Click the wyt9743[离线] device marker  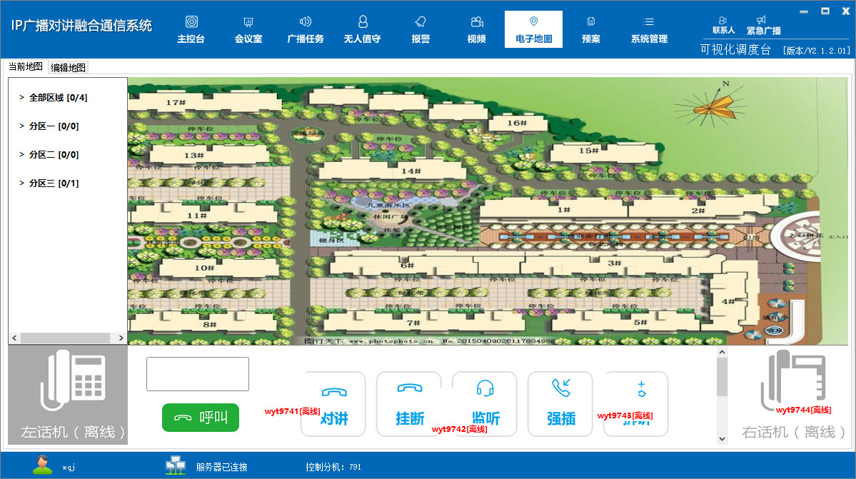(625, 415)
